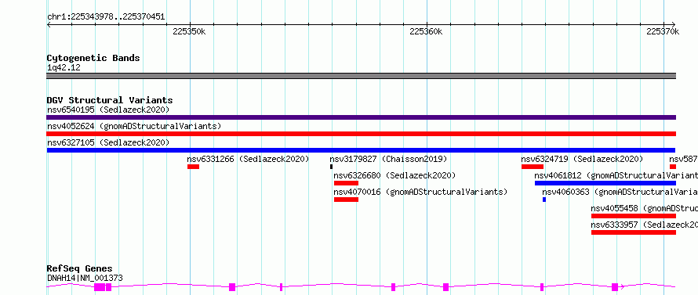The image size is (698, 295).
Task: Open the nsv3179827 (Chaisson2019) label
Action: click(x=388, y=159)
